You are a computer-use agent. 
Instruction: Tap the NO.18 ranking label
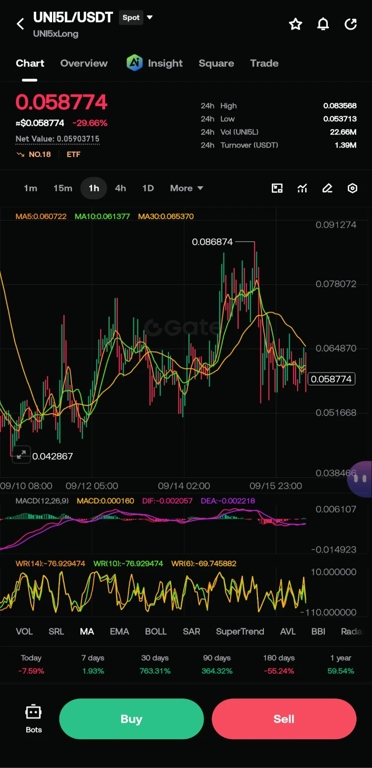tap(40, 154)
